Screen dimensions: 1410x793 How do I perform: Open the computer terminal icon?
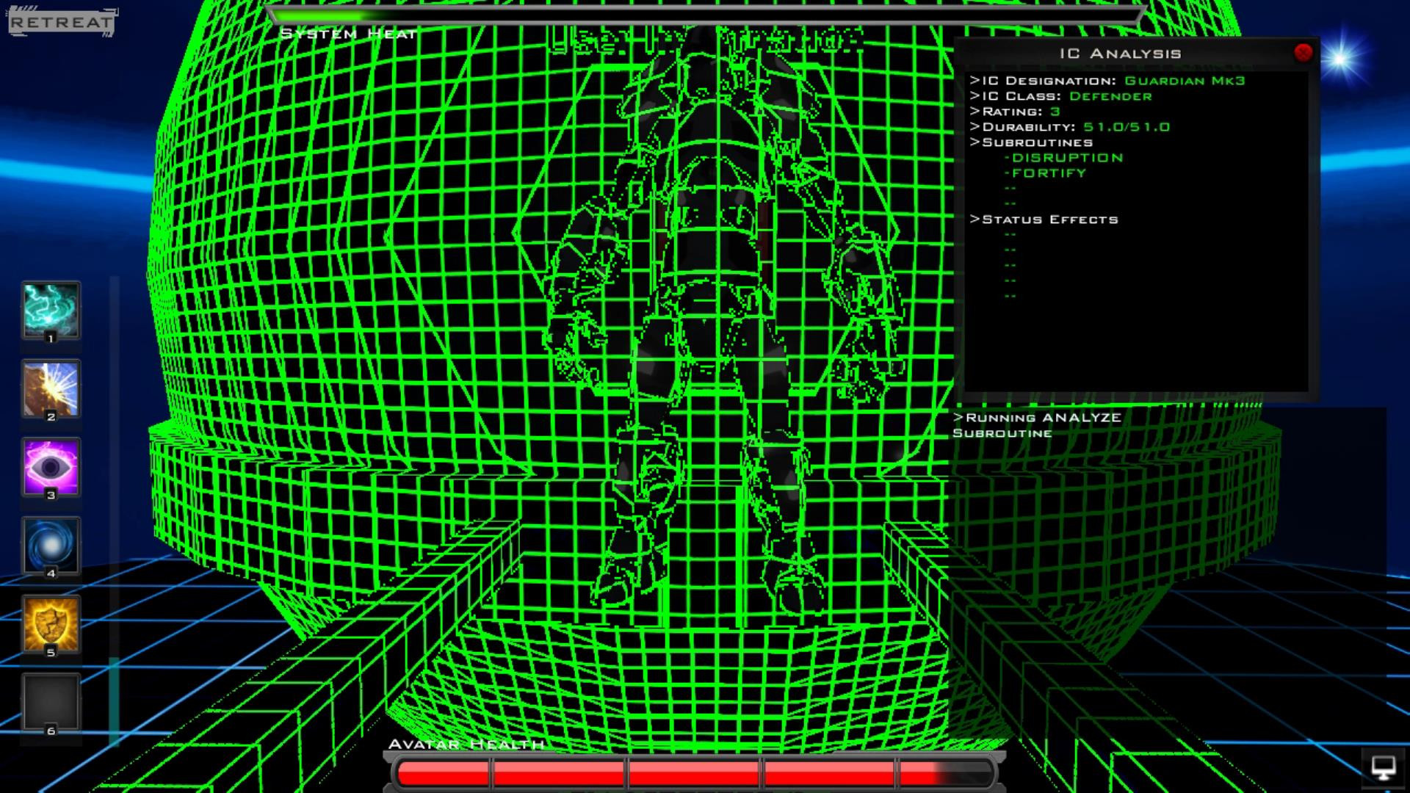click(x=1384, y=768)
